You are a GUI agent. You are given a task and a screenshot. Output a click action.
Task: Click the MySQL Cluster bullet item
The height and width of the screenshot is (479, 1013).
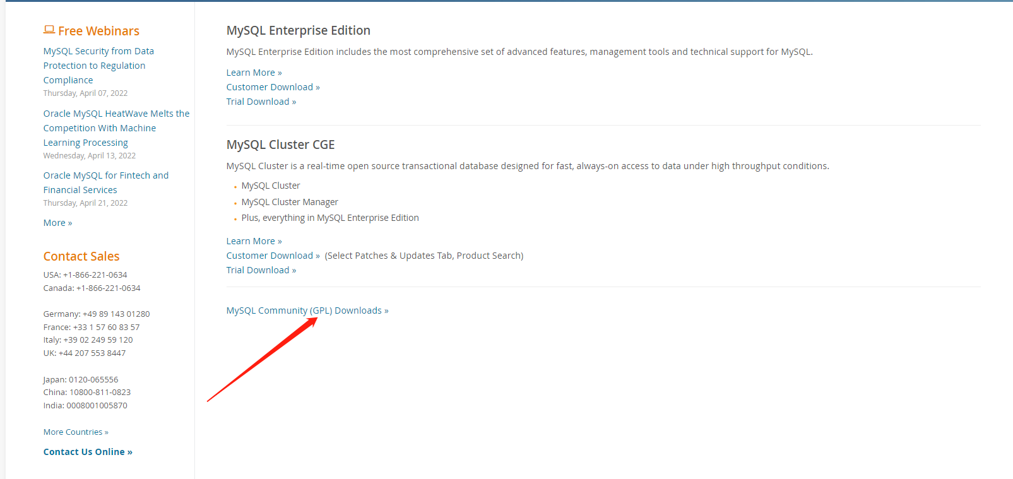click(x=271, y=186)
